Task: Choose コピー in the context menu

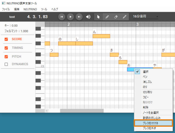Action: 153,97
